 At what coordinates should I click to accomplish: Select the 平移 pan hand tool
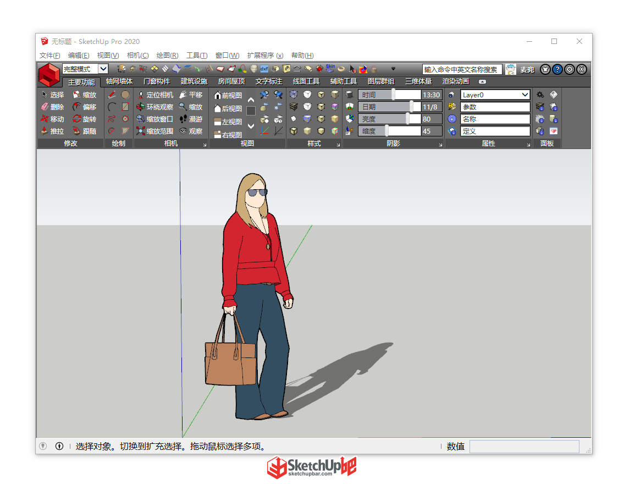click(x=191, y=95)
